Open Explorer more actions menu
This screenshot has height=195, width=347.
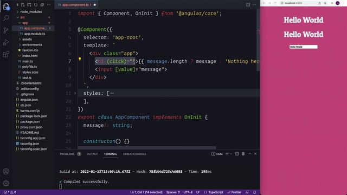[x=48, y=5]
